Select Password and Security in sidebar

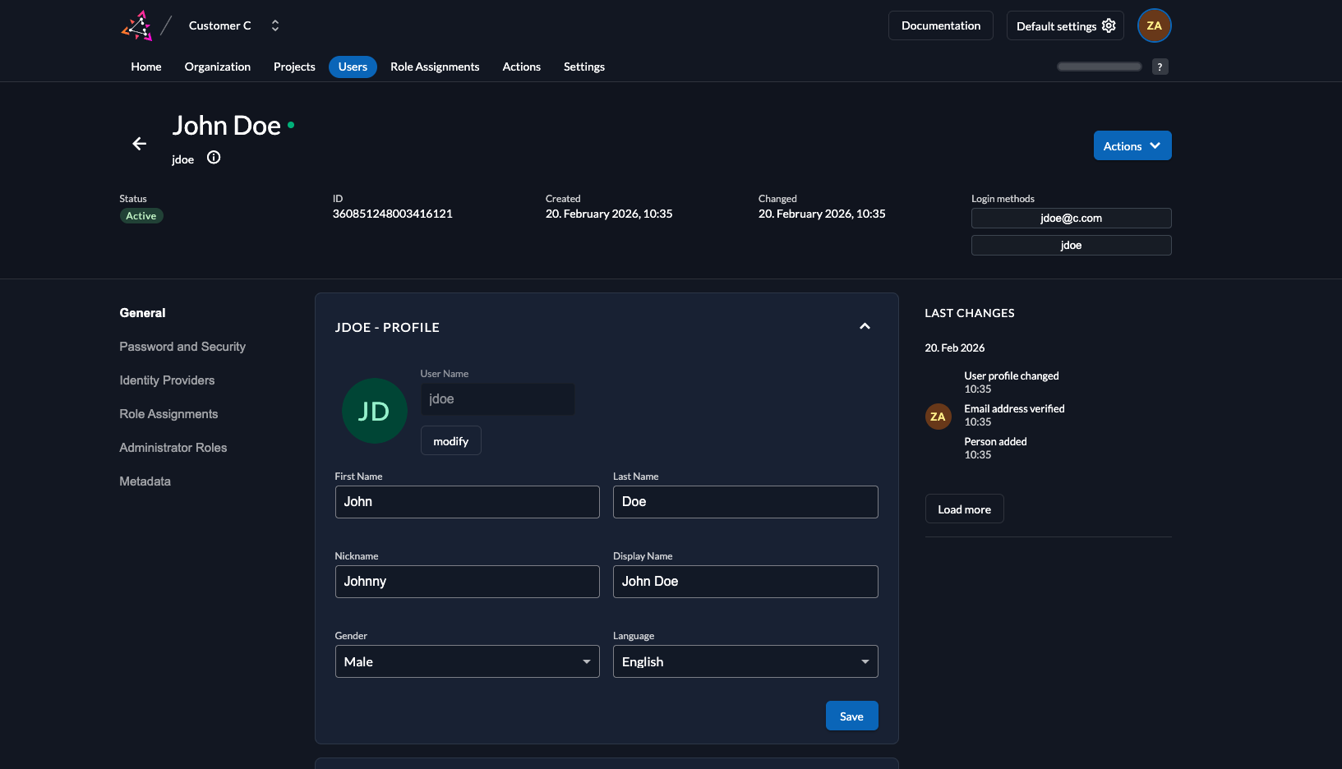click(182, 347)
